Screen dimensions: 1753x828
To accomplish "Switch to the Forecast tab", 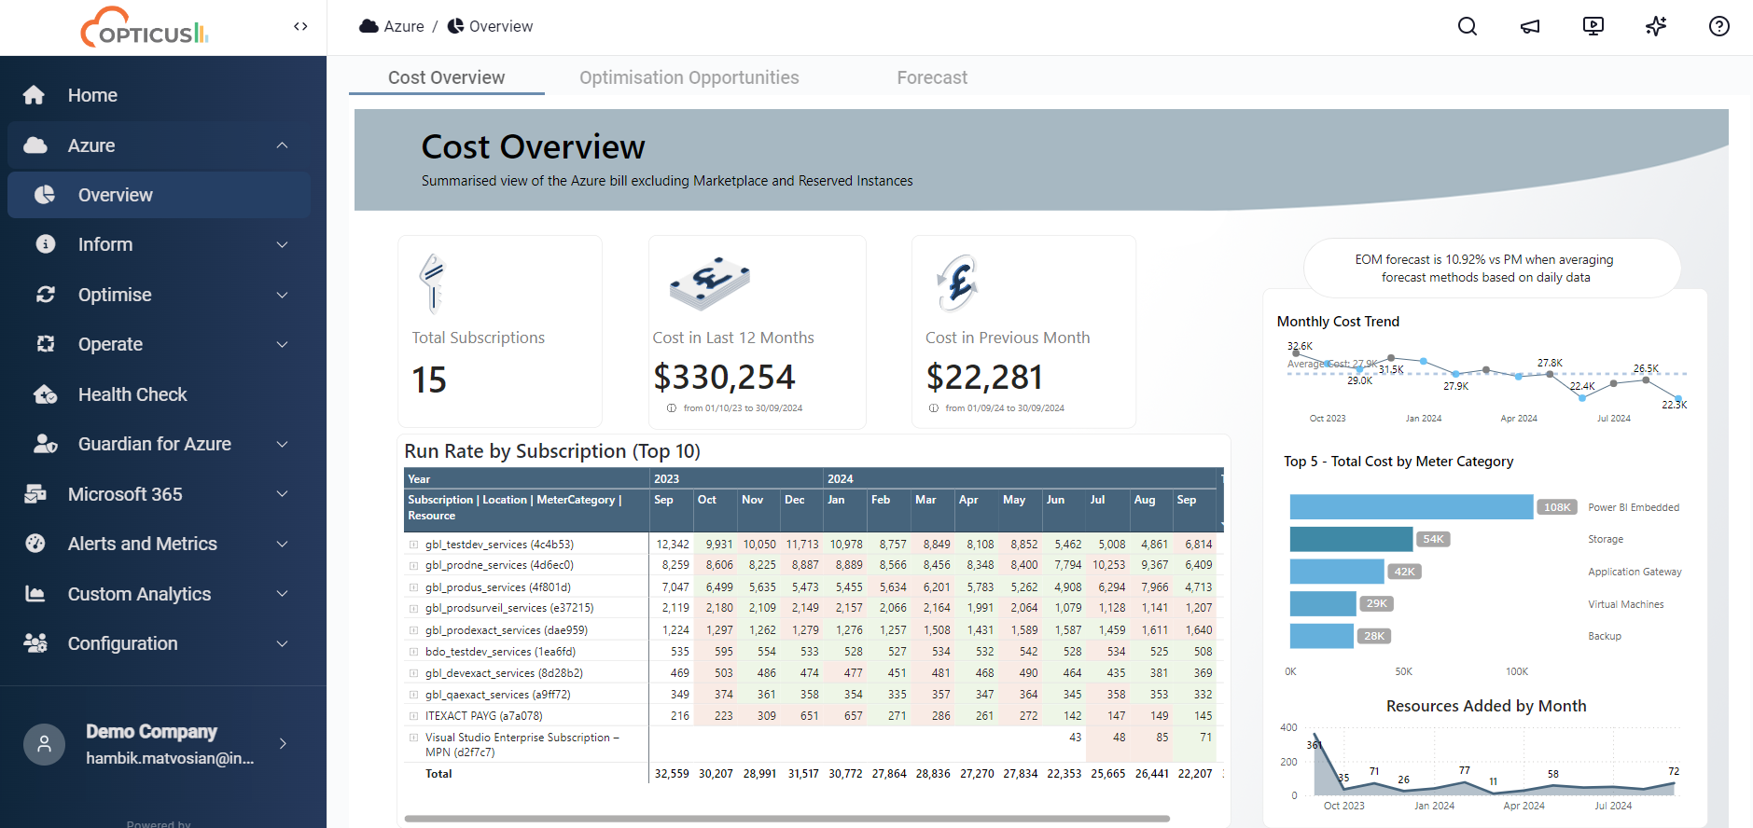I will (931, 77).
